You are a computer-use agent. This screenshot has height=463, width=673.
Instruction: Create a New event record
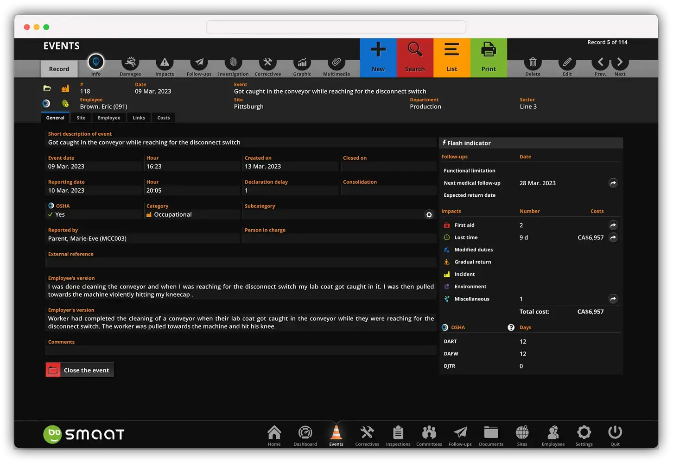click(378, 58)
